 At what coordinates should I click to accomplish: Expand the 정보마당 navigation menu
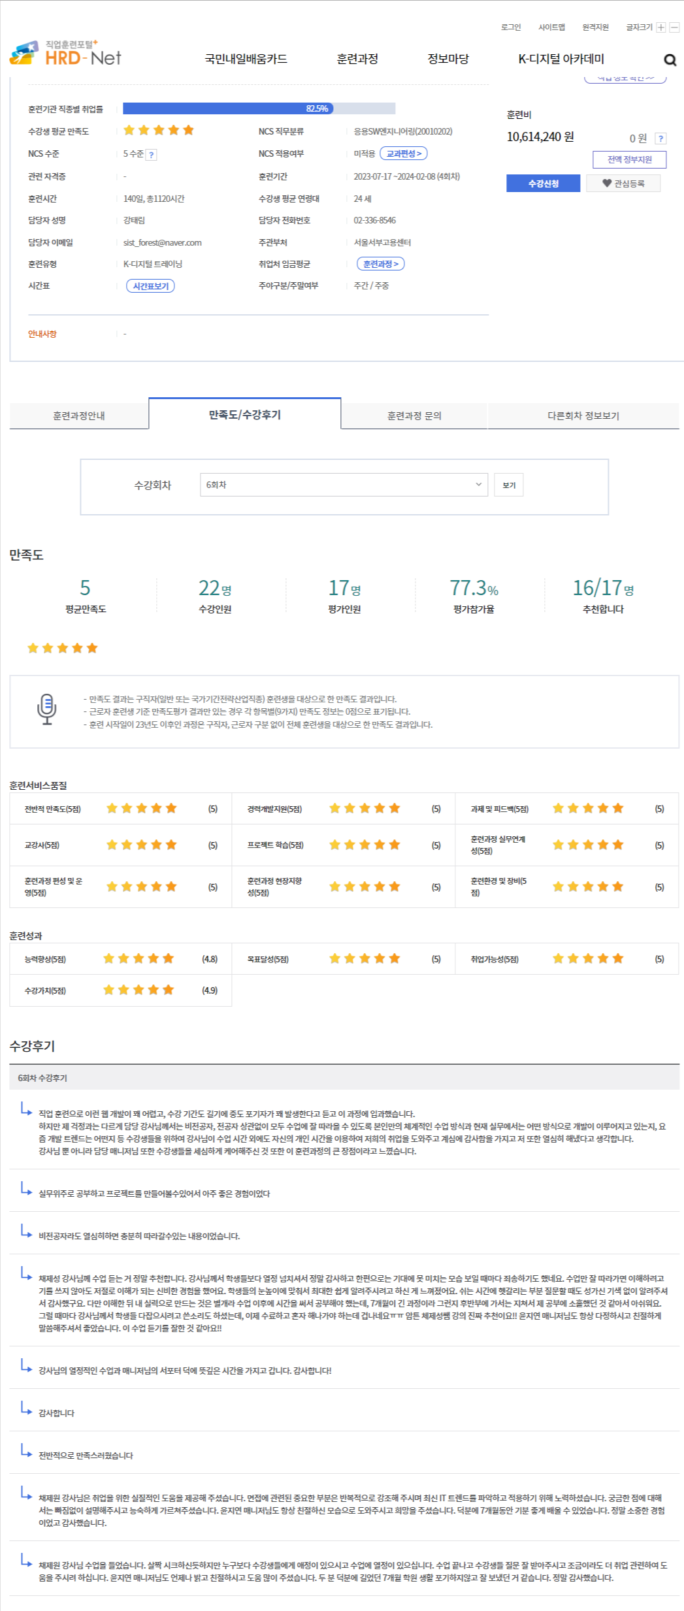(x=448, y=59)
